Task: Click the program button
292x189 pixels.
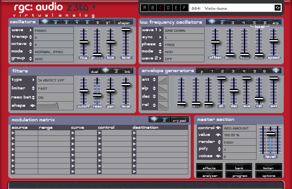Action: tap(240, 174)
